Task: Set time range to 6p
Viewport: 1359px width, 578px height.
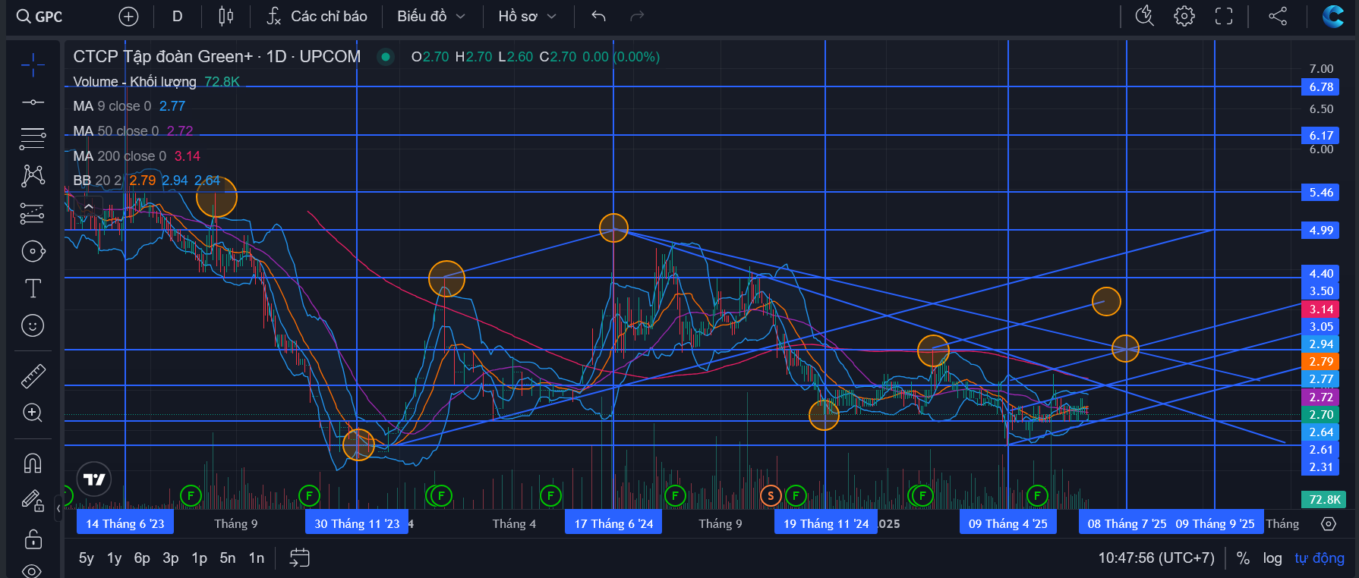Action: tap(142, 558)
